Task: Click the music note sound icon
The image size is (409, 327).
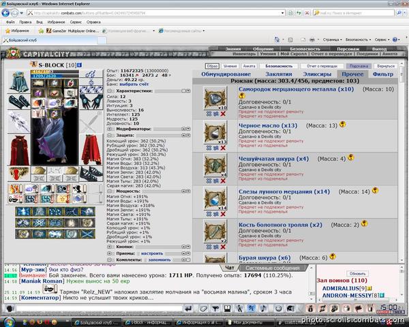Action: [x=263, y=309]
